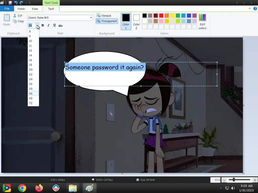Open Chrome from the taskbar
258x193 pixels.
click(22, 188)
